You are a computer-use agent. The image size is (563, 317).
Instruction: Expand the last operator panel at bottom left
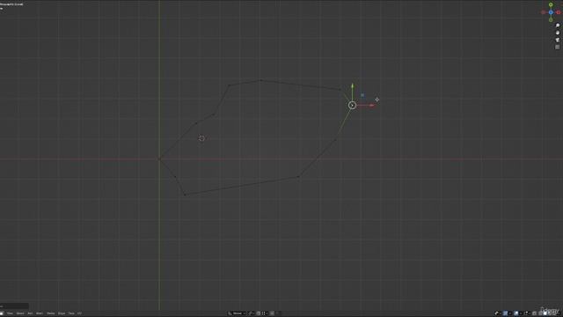point(14,306)
